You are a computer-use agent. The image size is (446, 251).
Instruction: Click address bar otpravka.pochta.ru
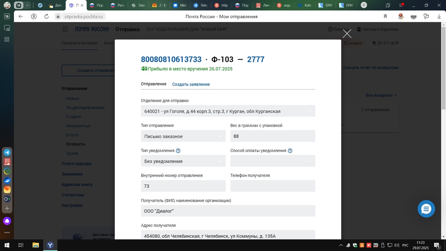[84, 16]
